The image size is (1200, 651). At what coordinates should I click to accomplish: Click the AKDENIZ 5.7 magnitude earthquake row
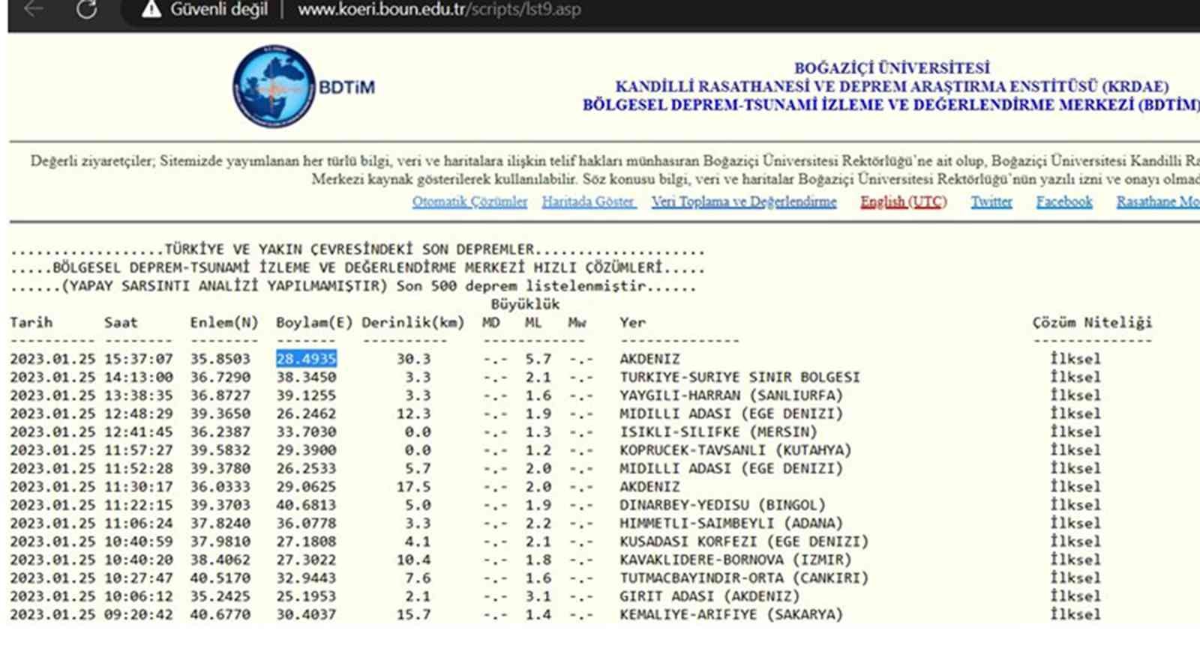(x=582, y=359)
